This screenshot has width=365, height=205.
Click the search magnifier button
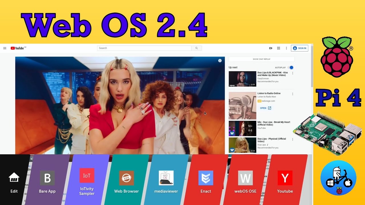tap(196, 48)
